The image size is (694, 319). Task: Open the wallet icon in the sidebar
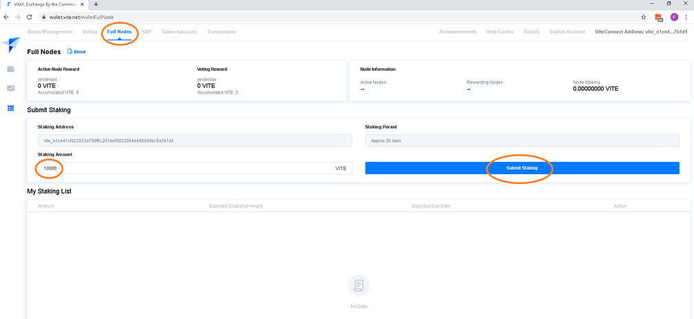[x=10, y=69]
